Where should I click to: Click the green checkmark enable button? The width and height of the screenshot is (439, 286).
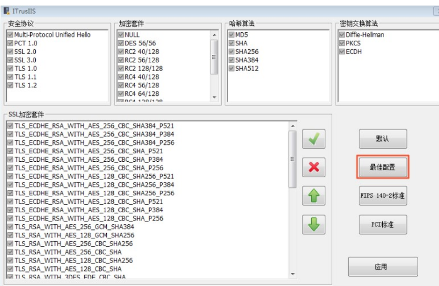314,139
